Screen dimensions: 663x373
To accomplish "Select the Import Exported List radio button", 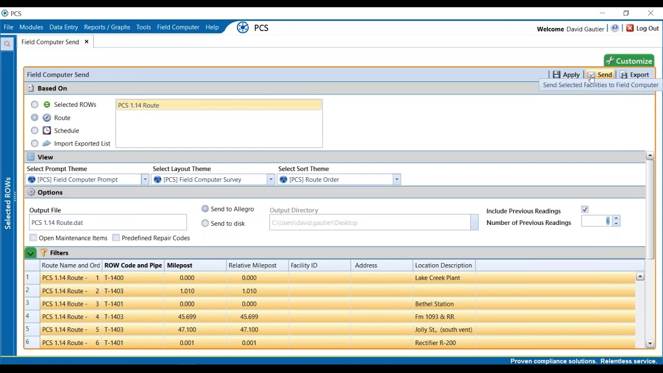I will pyautogui.click(x=35, y=144).
